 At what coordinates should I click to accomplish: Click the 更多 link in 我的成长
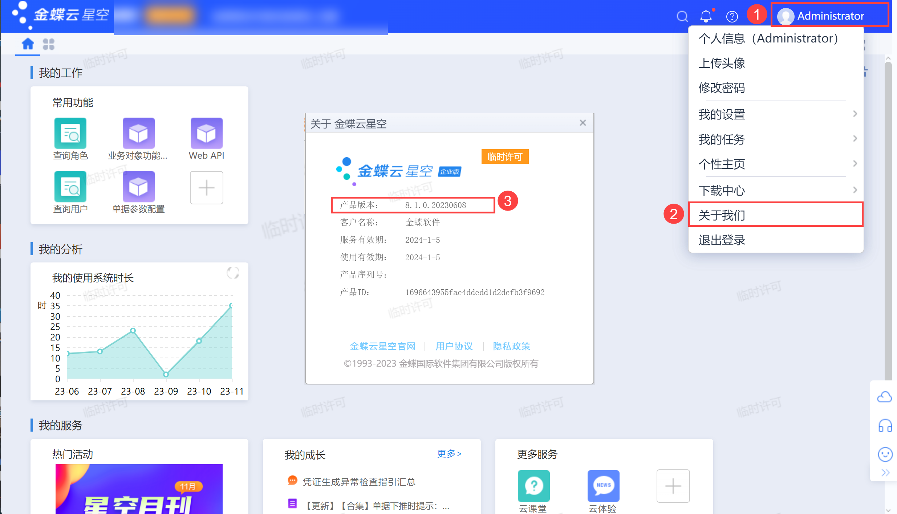pos(449,454)
